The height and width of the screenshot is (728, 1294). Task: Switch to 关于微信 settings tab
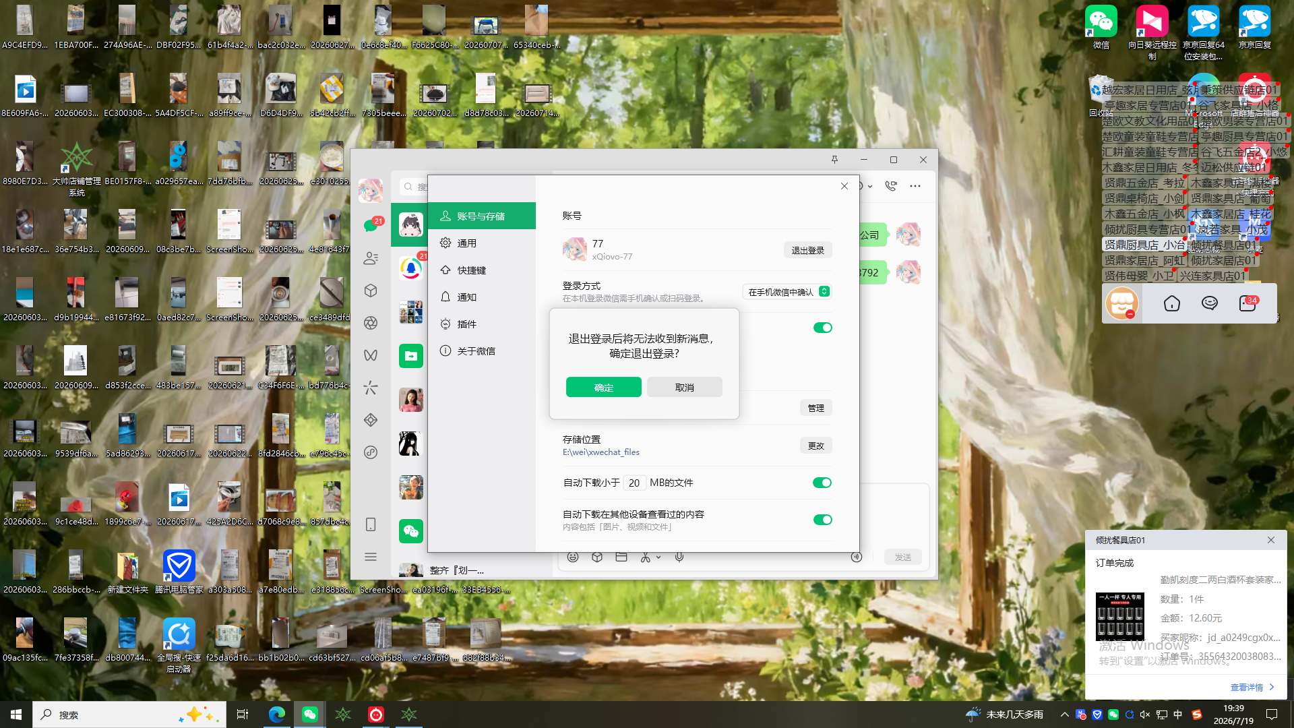click(x=482, y=351)
